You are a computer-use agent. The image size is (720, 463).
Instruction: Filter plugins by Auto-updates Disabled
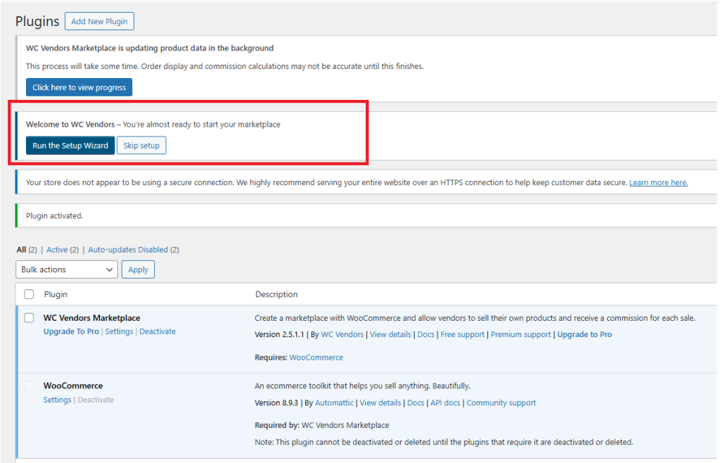point(128,249)
